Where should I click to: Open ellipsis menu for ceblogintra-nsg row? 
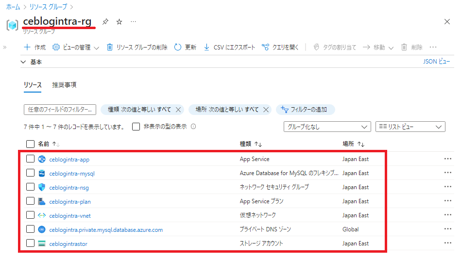pos(448,187)
